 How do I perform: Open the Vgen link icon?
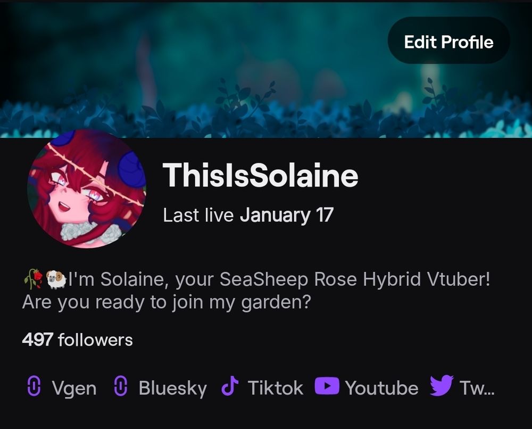(34, 387)
